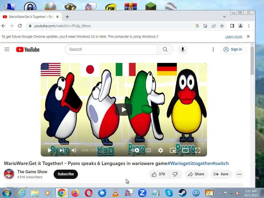The image size is (264, 198).
Task: Subscribe to The Game Show channel
Action: coord(66,174)
